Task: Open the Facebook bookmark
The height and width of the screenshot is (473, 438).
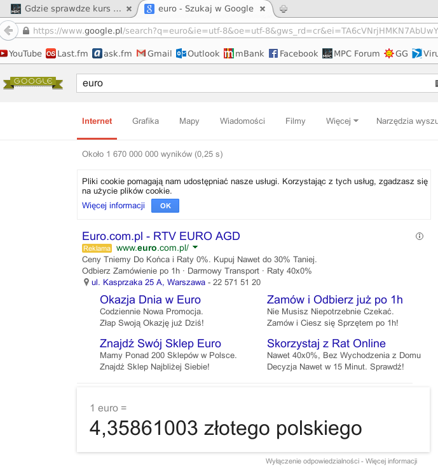Action: [x=293, y=54]
